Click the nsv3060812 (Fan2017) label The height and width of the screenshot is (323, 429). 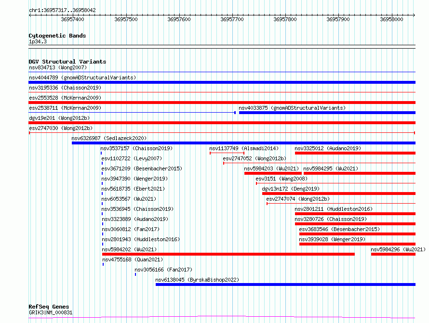[131, 229]
